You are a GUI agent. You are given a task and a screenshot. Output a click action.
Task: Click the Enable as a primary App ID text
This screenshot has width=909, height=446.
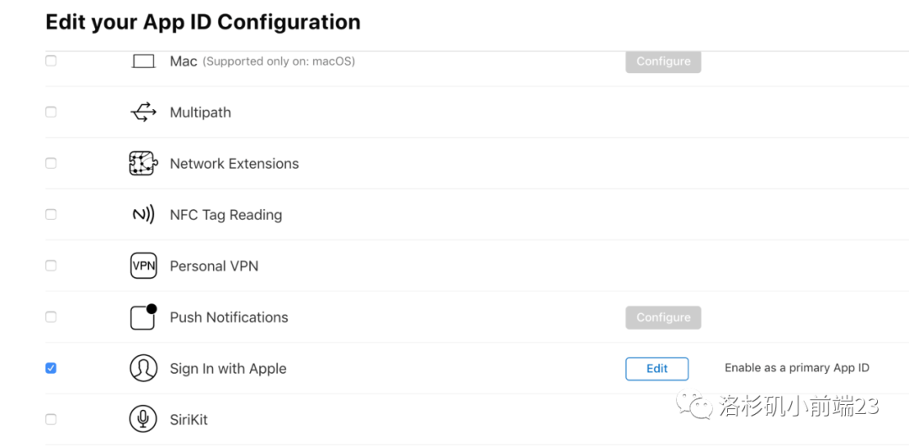point(796,368)
